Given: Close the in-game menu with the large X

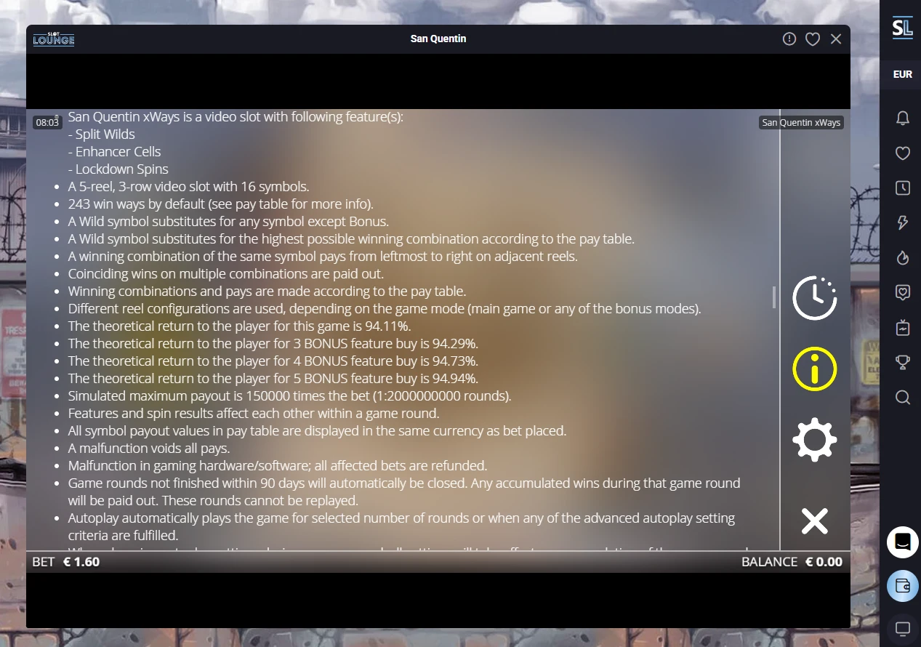Looking at the screenshot, I should pyautogui.click(x=814, y=521).
